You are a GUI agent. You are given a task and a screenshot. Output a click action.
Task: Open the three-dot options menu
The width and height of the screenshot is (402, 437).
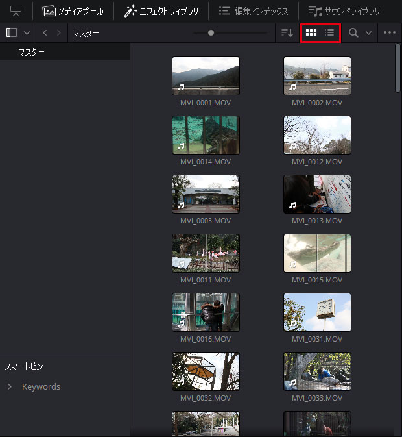click(389, 32)
